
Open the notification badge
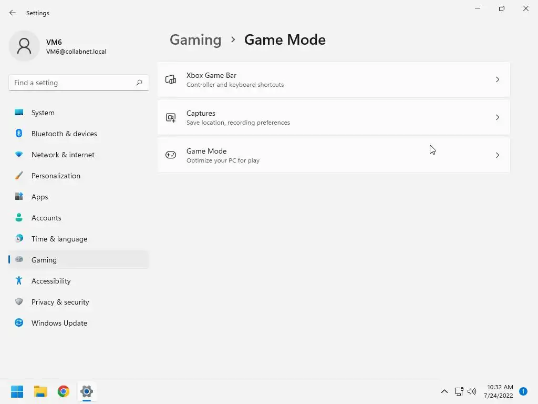(523, 391)
